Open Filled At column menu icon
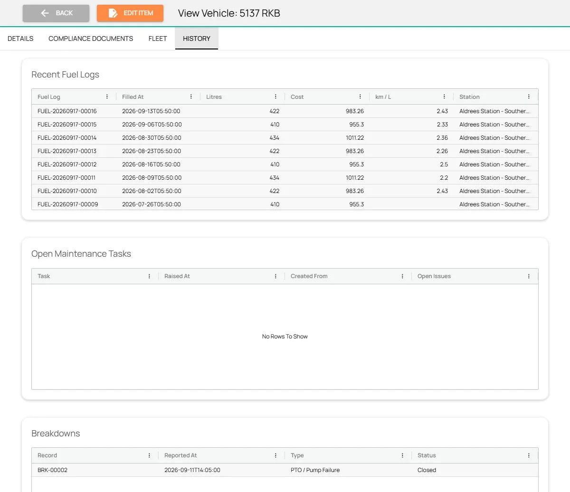 click(191, 96)
